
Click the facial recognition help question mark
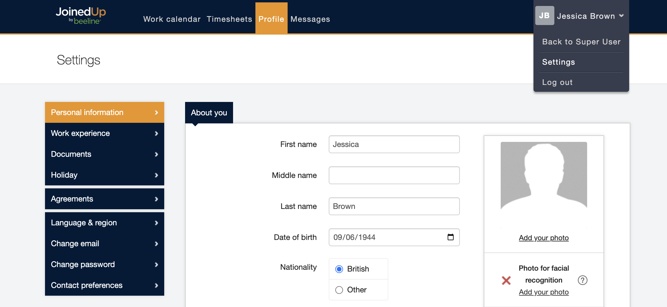click(x=582, y=280)
